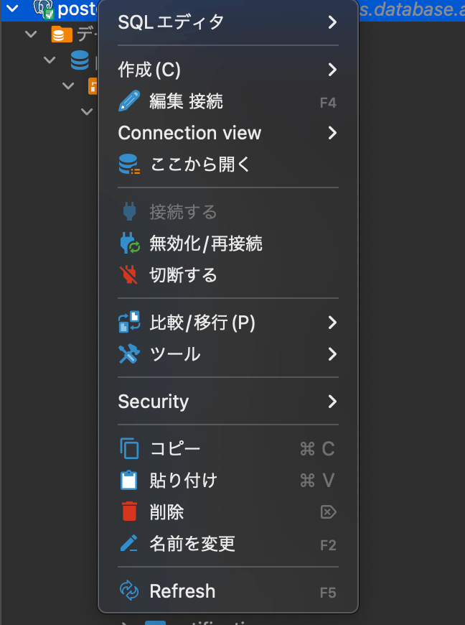Viewport: 465px width, 625px height.
Task: Open the 作成 (C) submenu arrow
Action: pyautogui.click(x=332, y=70)
